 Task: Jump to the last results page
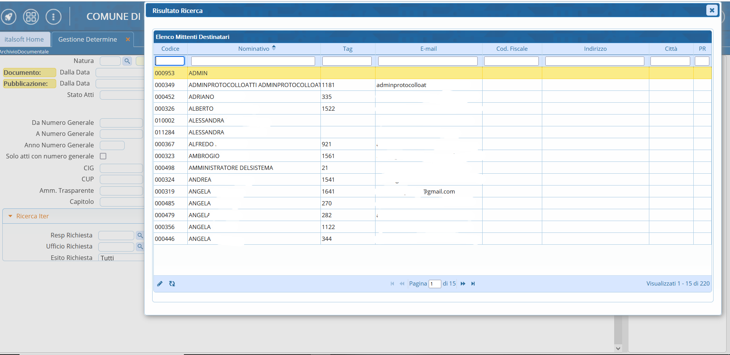coord(473,284)
